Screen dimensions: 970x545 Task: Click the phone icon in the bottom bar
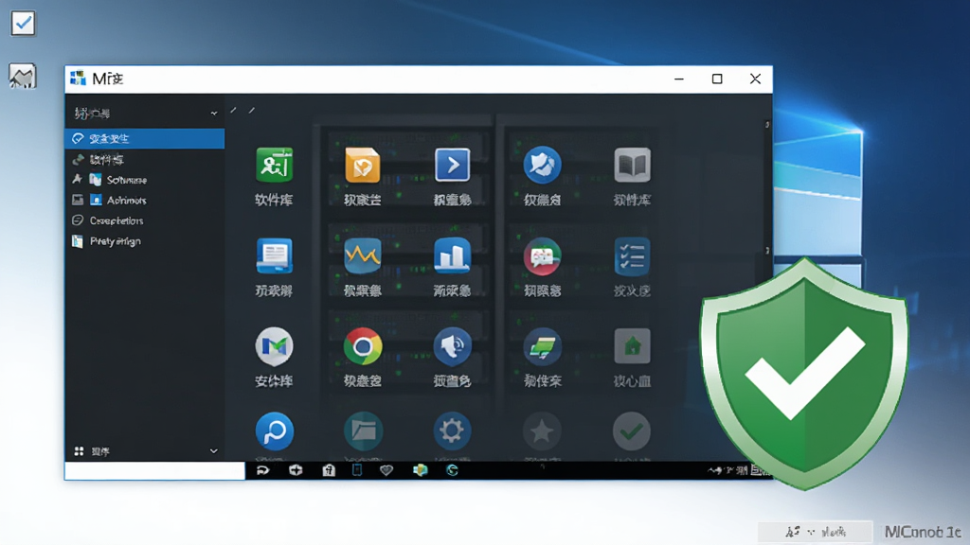coord(357,470)
